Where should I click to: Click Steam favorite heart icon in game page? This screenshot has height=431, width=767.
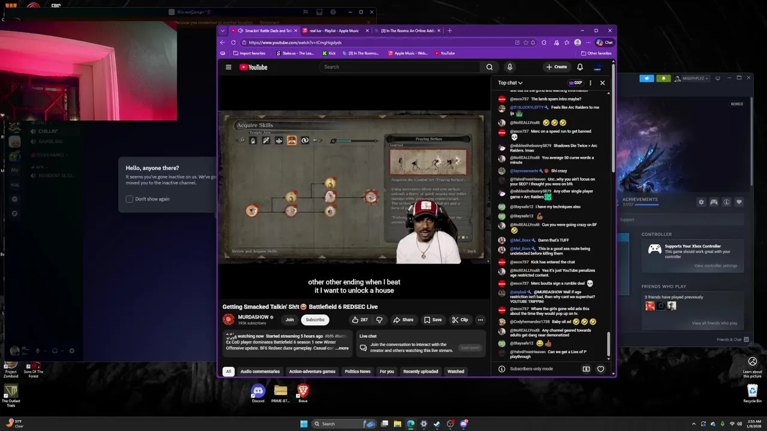point(739,202)
